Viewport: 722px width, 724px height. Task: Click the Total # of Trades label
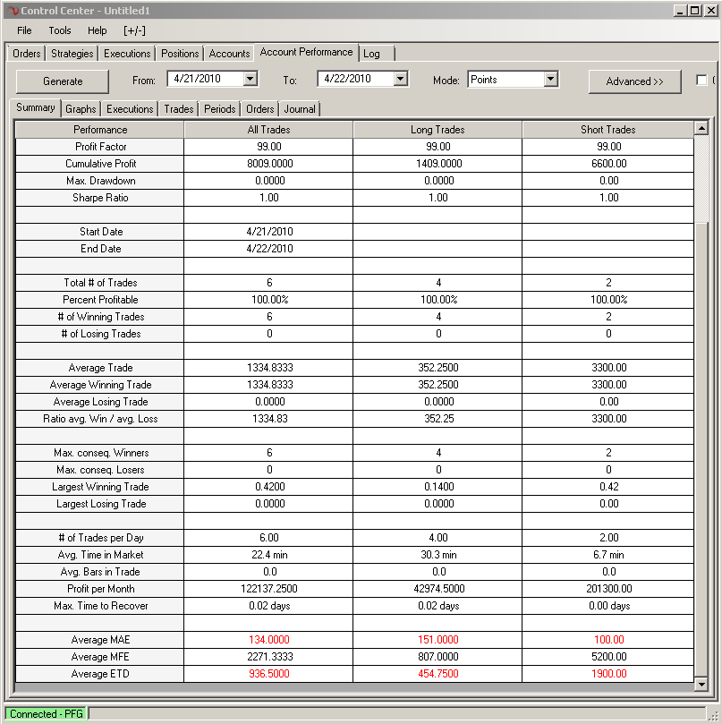click(x=100, y=283)
